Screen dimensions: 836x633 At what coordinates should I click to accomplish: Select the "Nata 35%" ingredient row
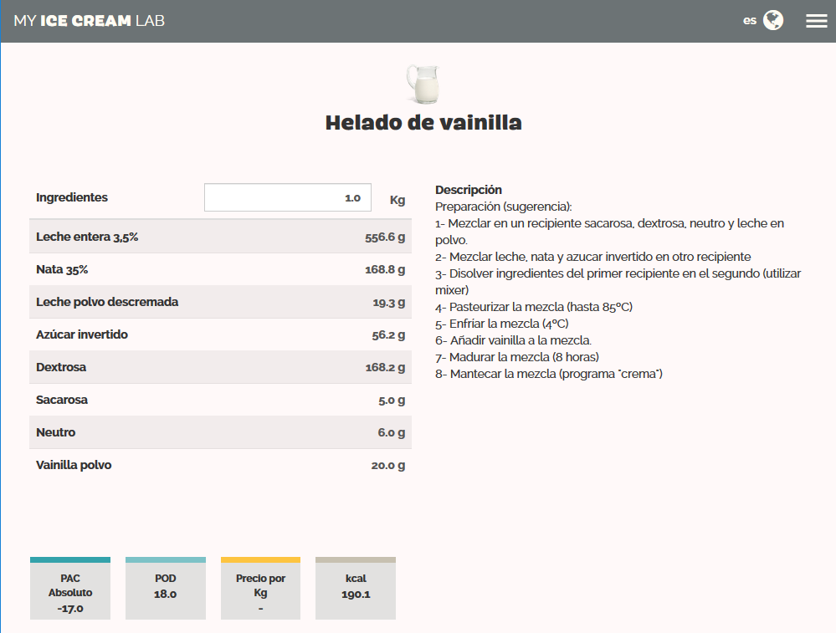point(220,269)
